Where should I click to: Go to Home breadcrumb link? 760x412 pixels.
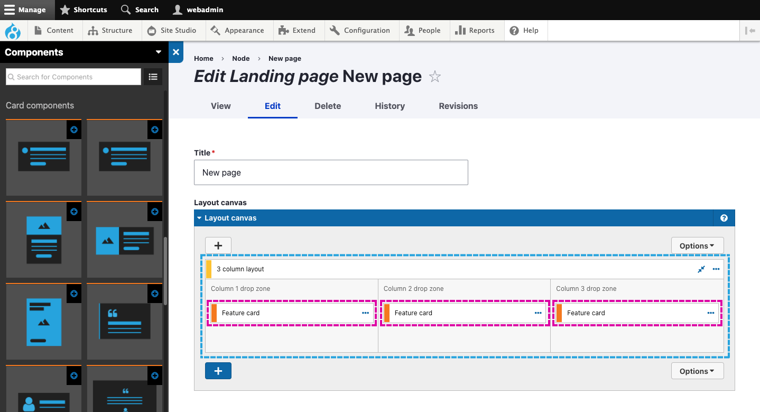pyautogui.click(x=203, y=59)
